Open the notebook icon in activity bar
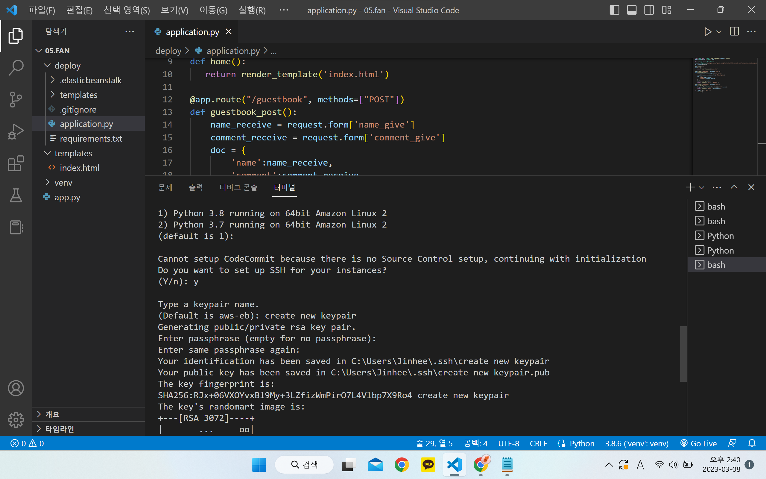 (16, 228)
